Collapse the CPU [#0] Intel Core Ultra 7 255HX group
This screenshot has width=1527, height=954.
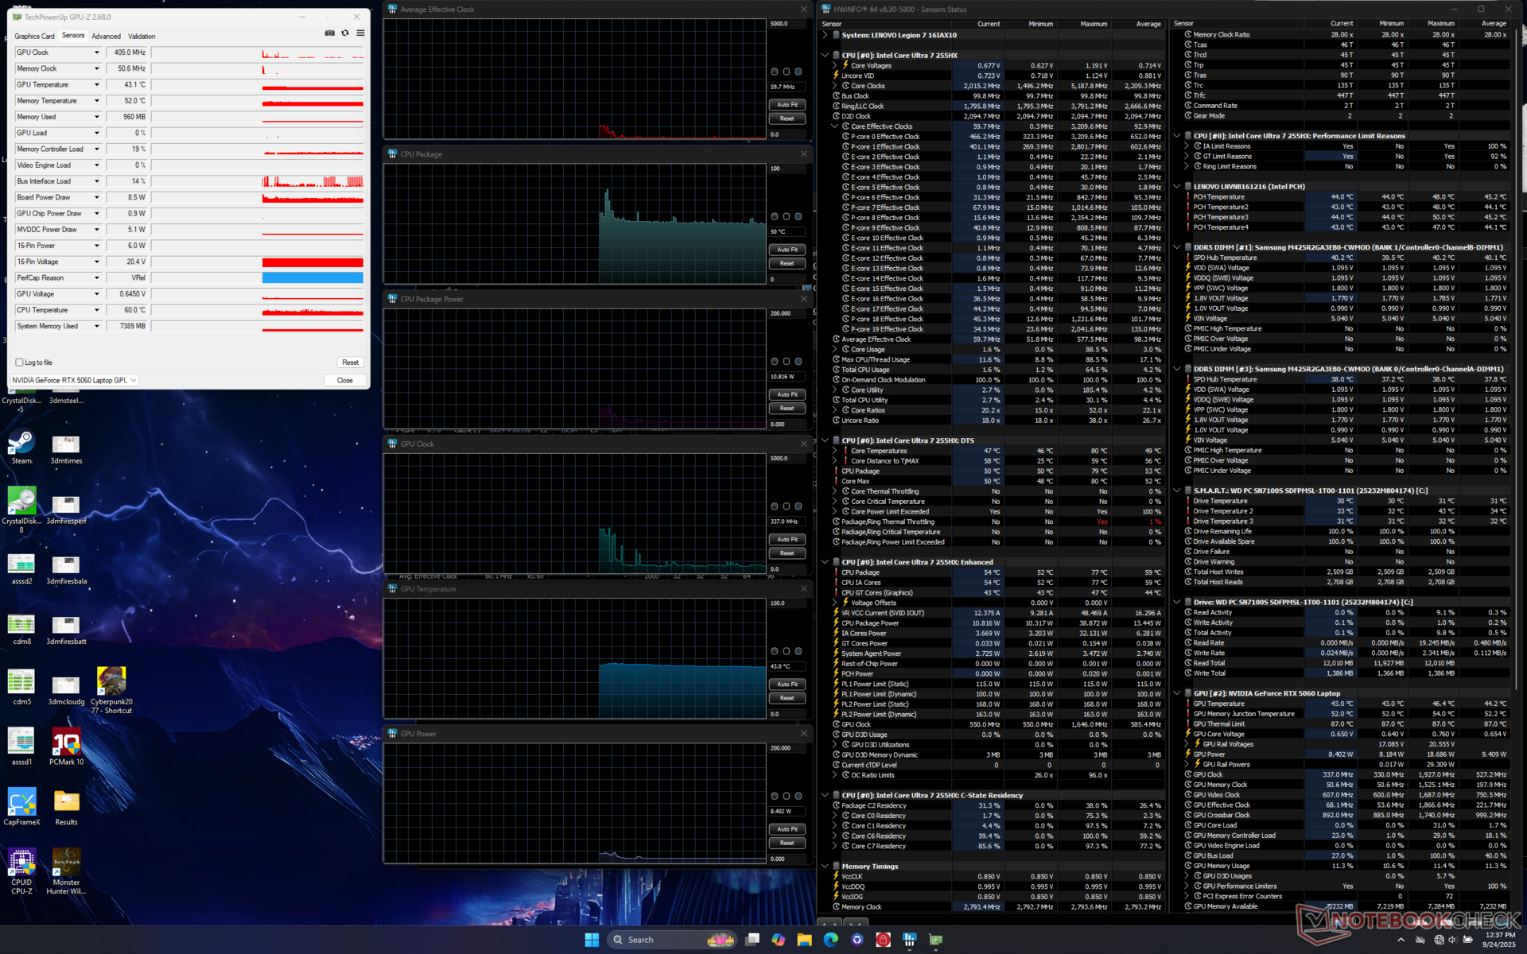coord(825,56)
